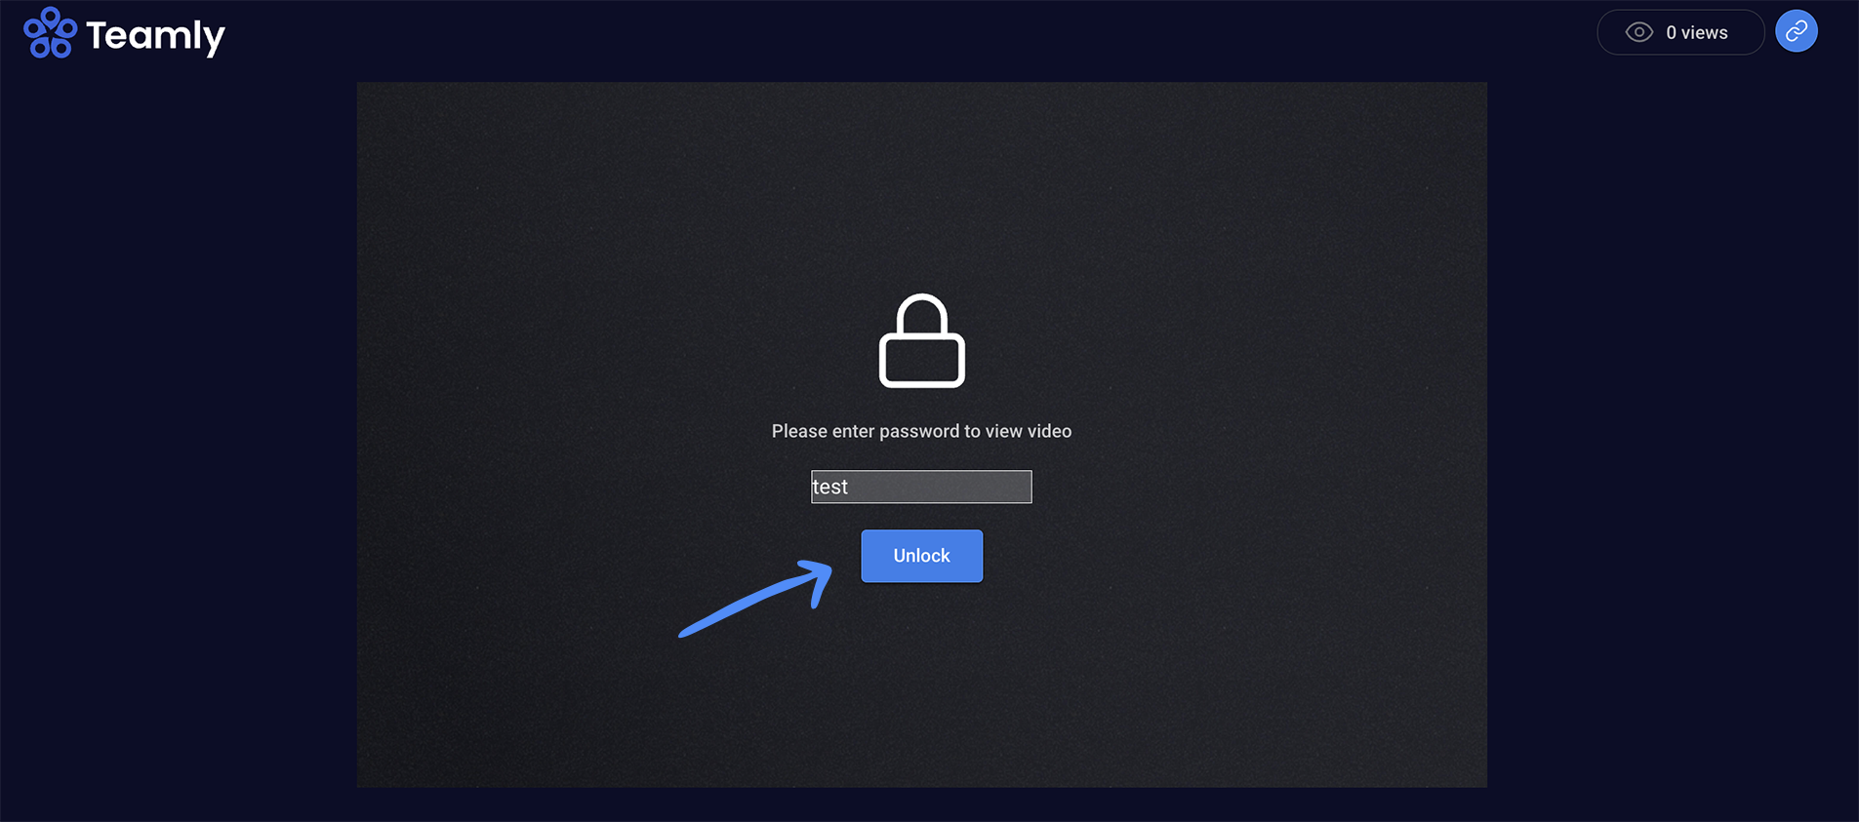Click the white padlock icon
The height and width of the screenshot is (822, 1859).
921,340
